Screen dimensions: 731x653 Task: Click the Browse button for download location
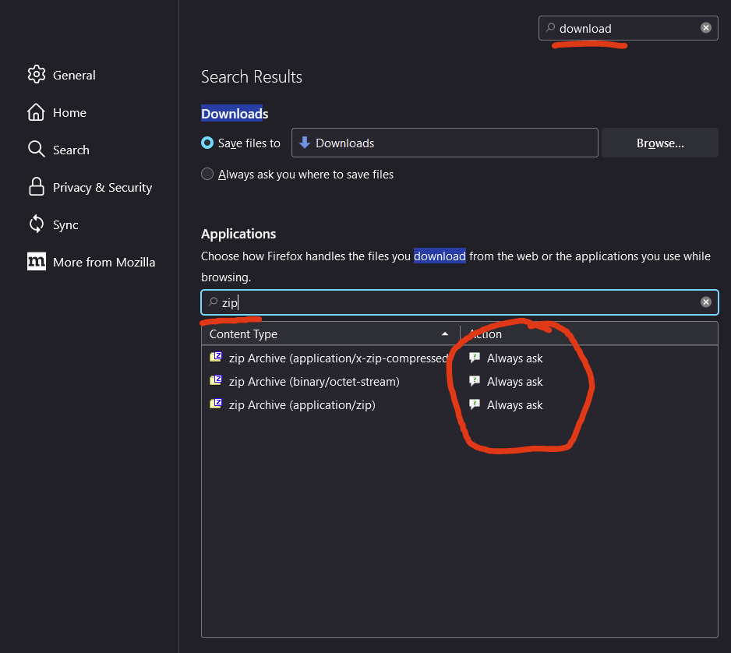click(659, 143)
